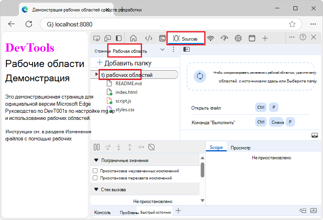Hide the navigator pane icon
This screenshot has width=323, height=220.
[187, 49]
